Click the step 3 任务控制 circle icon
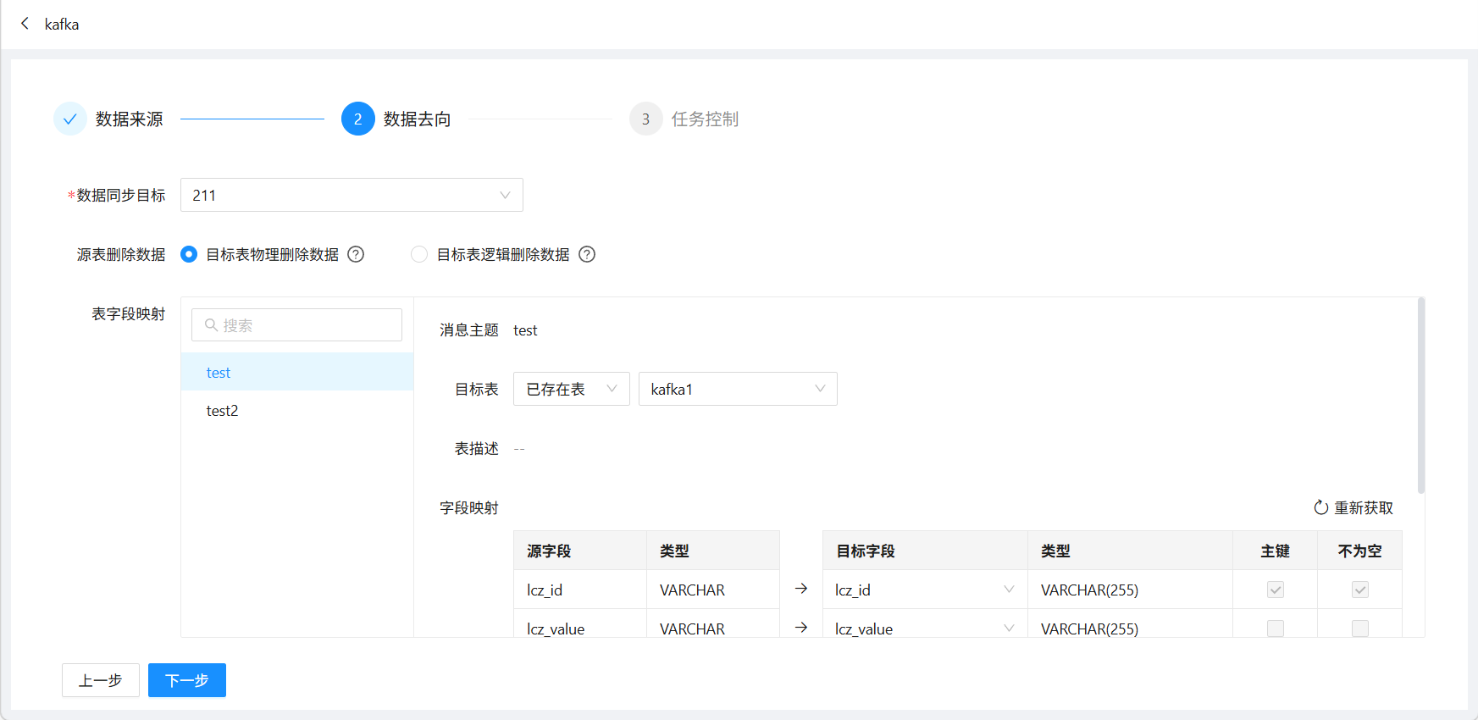The height and width of the screenshot is (720, 1478). click(x=645, y=119)
